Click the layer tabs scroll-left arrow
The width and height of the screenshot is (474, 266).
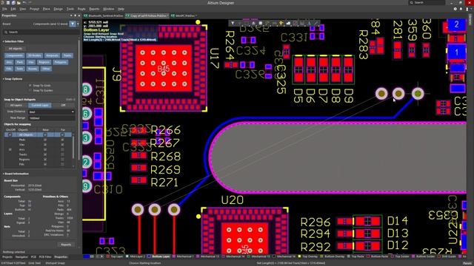click(x=98, y=256)
